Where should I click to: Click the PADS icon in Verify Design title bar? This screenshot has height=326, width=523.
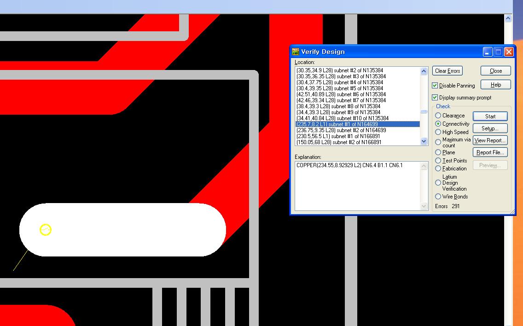[x=296, y=52]
